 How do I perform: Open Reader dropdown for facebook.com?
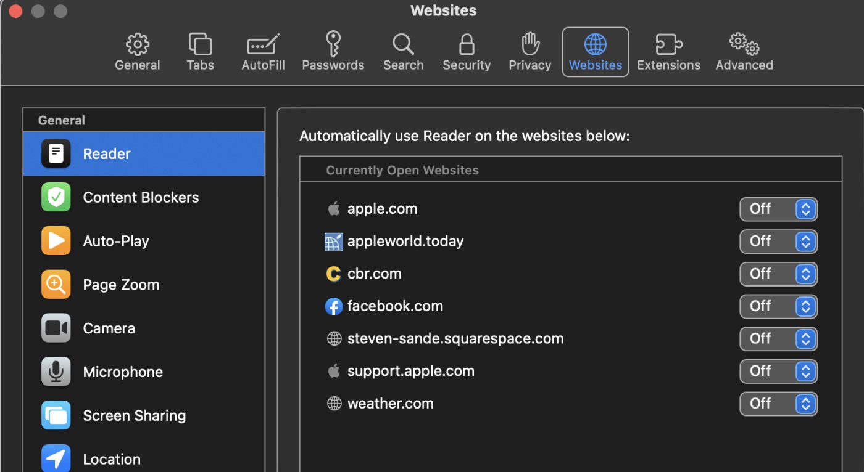pos(779,306)
